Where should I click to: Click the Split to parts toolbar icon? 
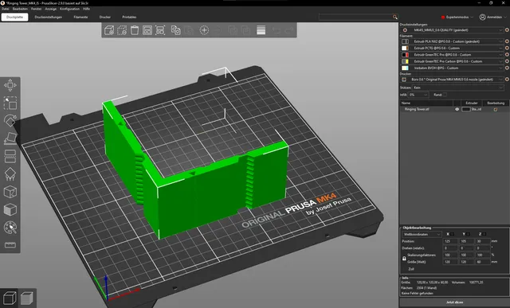click(245, 30)
